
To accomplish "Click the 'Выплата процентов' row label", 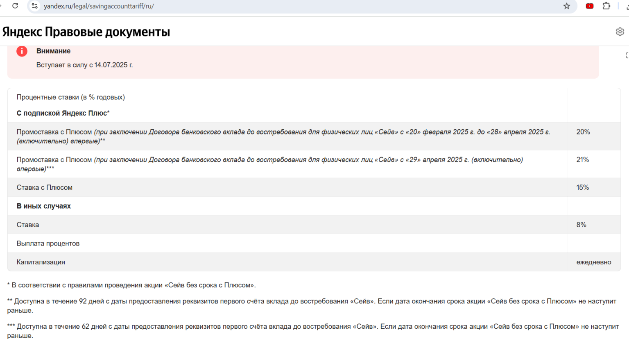I will click(x=48, y=243).
